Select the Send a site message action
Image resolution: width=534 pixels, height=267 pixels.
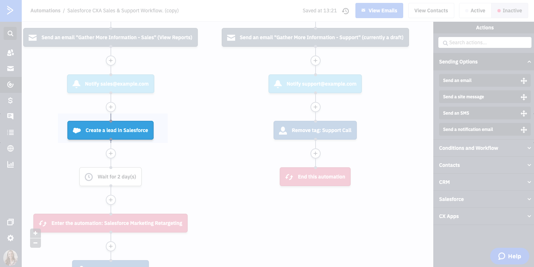[x=485, y=97]
